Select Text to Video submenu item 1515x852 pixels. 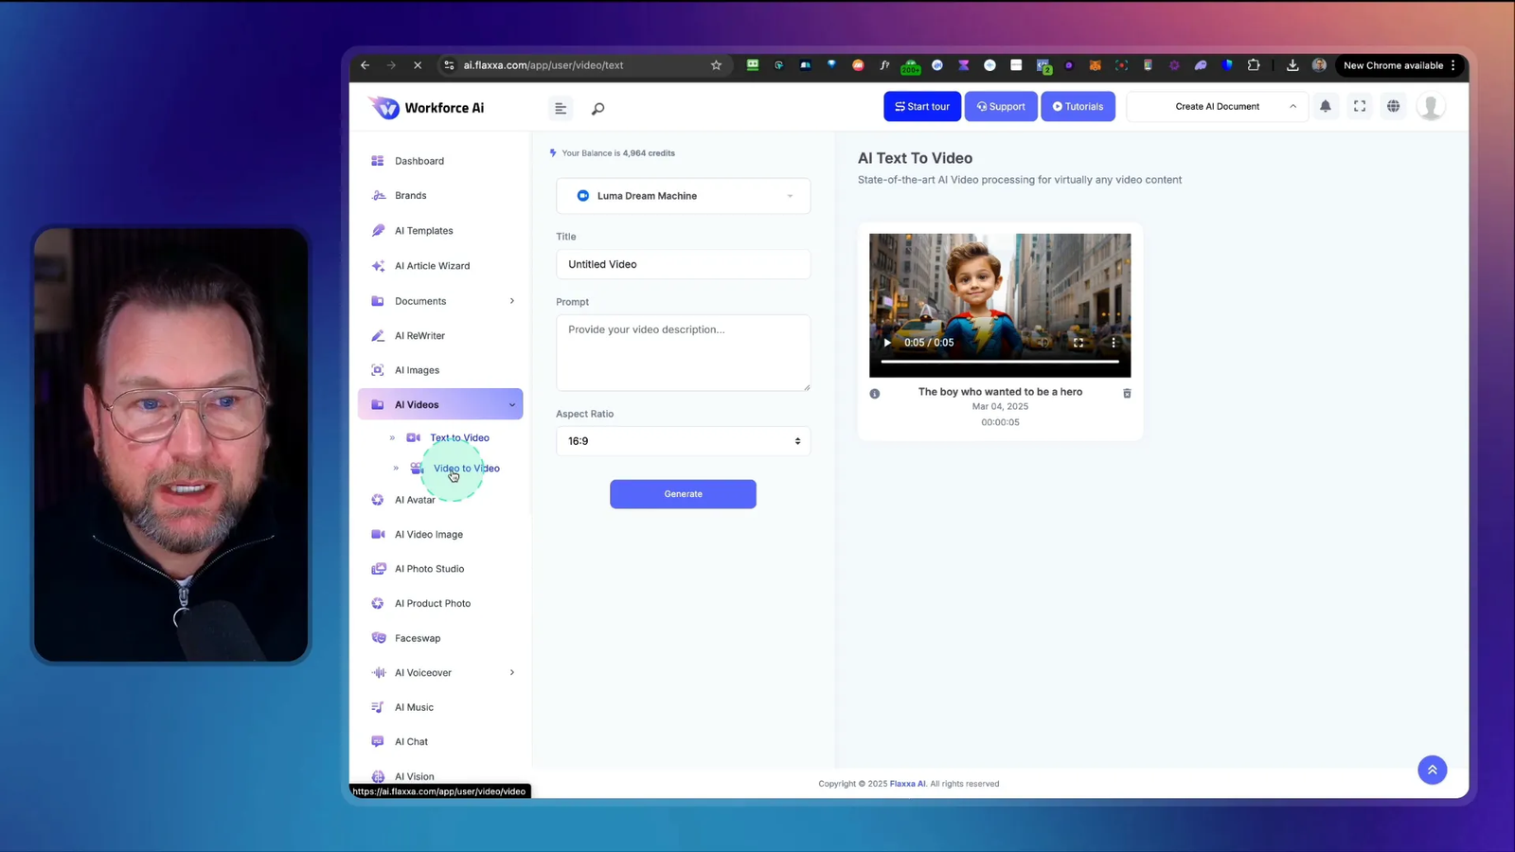(459, 437)
